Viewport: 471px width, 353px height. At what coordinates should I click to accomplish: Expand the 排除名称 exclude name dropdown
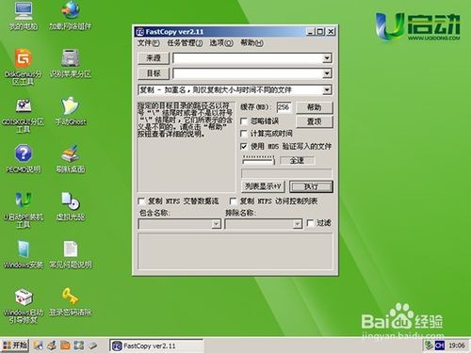[x=297, y=224]
